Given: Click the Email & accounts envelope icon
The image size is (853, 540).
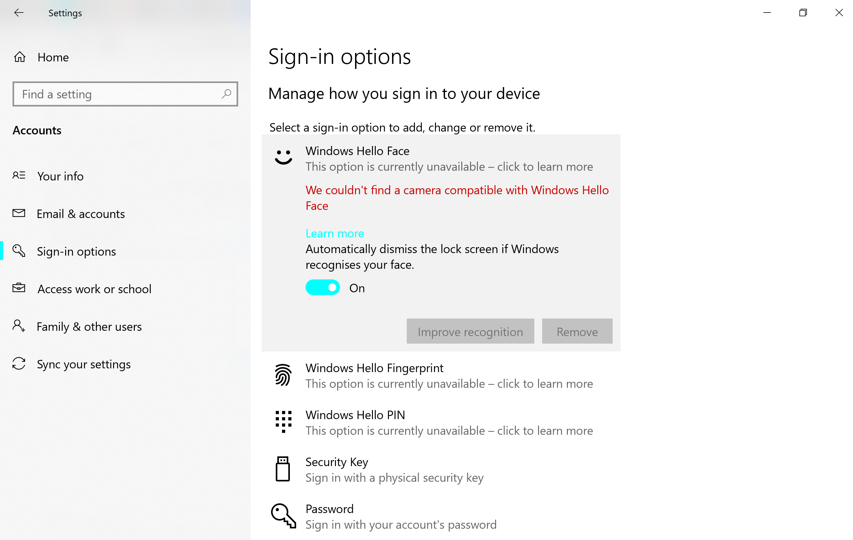Looking at the screenshot, I should tap(19, 213).
